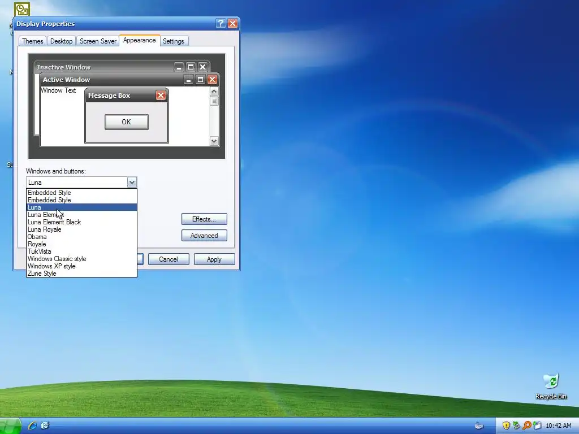The image size is (579, 434).
Task: Open the Effects... button
Action: (x=204, y=219)
